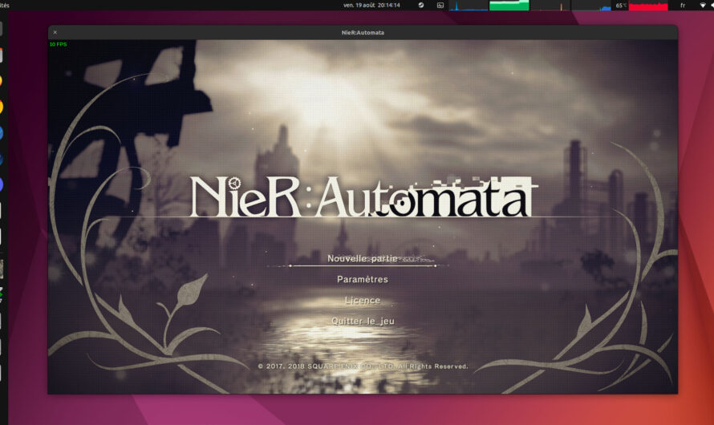Viewport: 714px width, 425px height.
Task: Open the Paramètres menu entry
Action: [x=363, y=279]
